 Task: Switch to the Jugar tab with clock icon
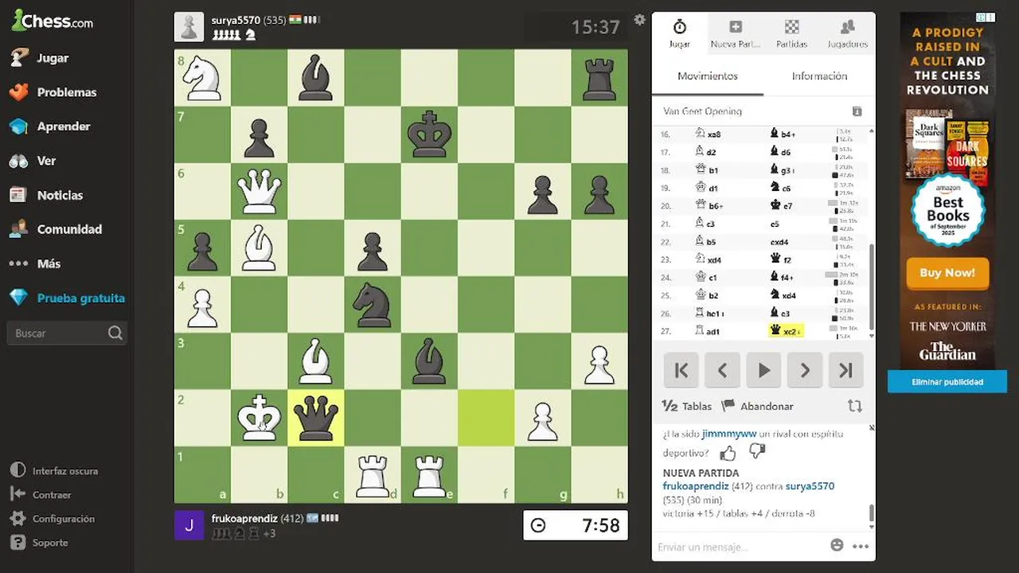pyautogui.click(x=679, y=34)
